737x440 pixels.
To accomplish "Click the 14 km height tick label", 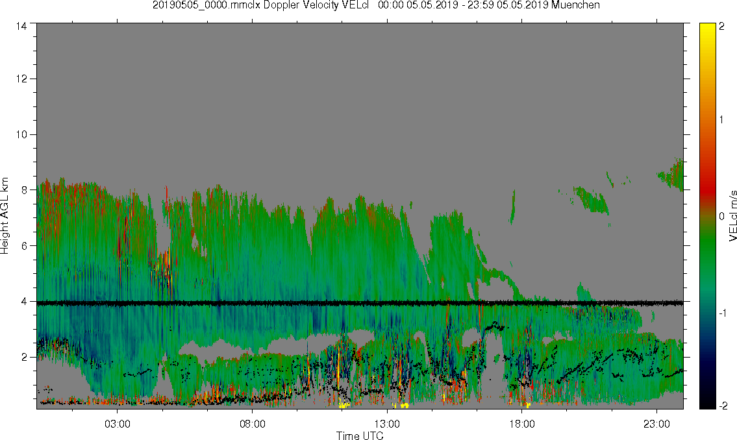I will coord(21,26).
